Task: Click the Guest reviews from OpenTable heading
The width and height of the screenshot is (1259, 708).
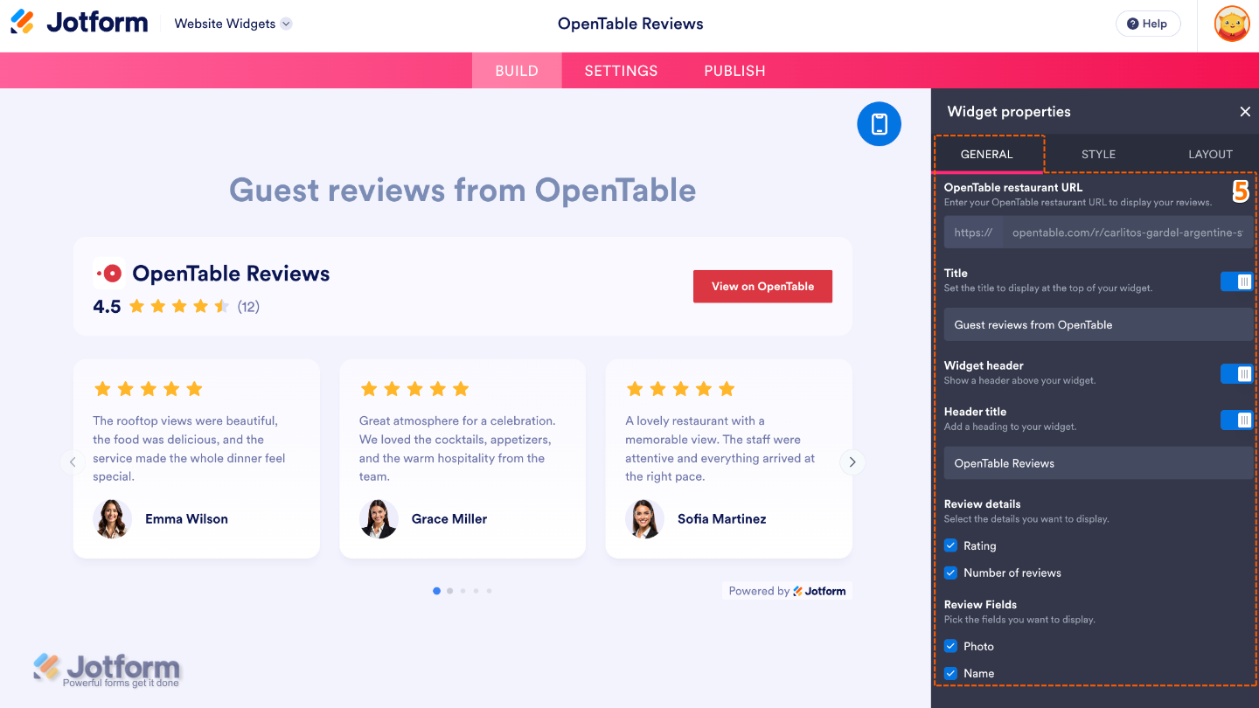Action: click(463, 190)
